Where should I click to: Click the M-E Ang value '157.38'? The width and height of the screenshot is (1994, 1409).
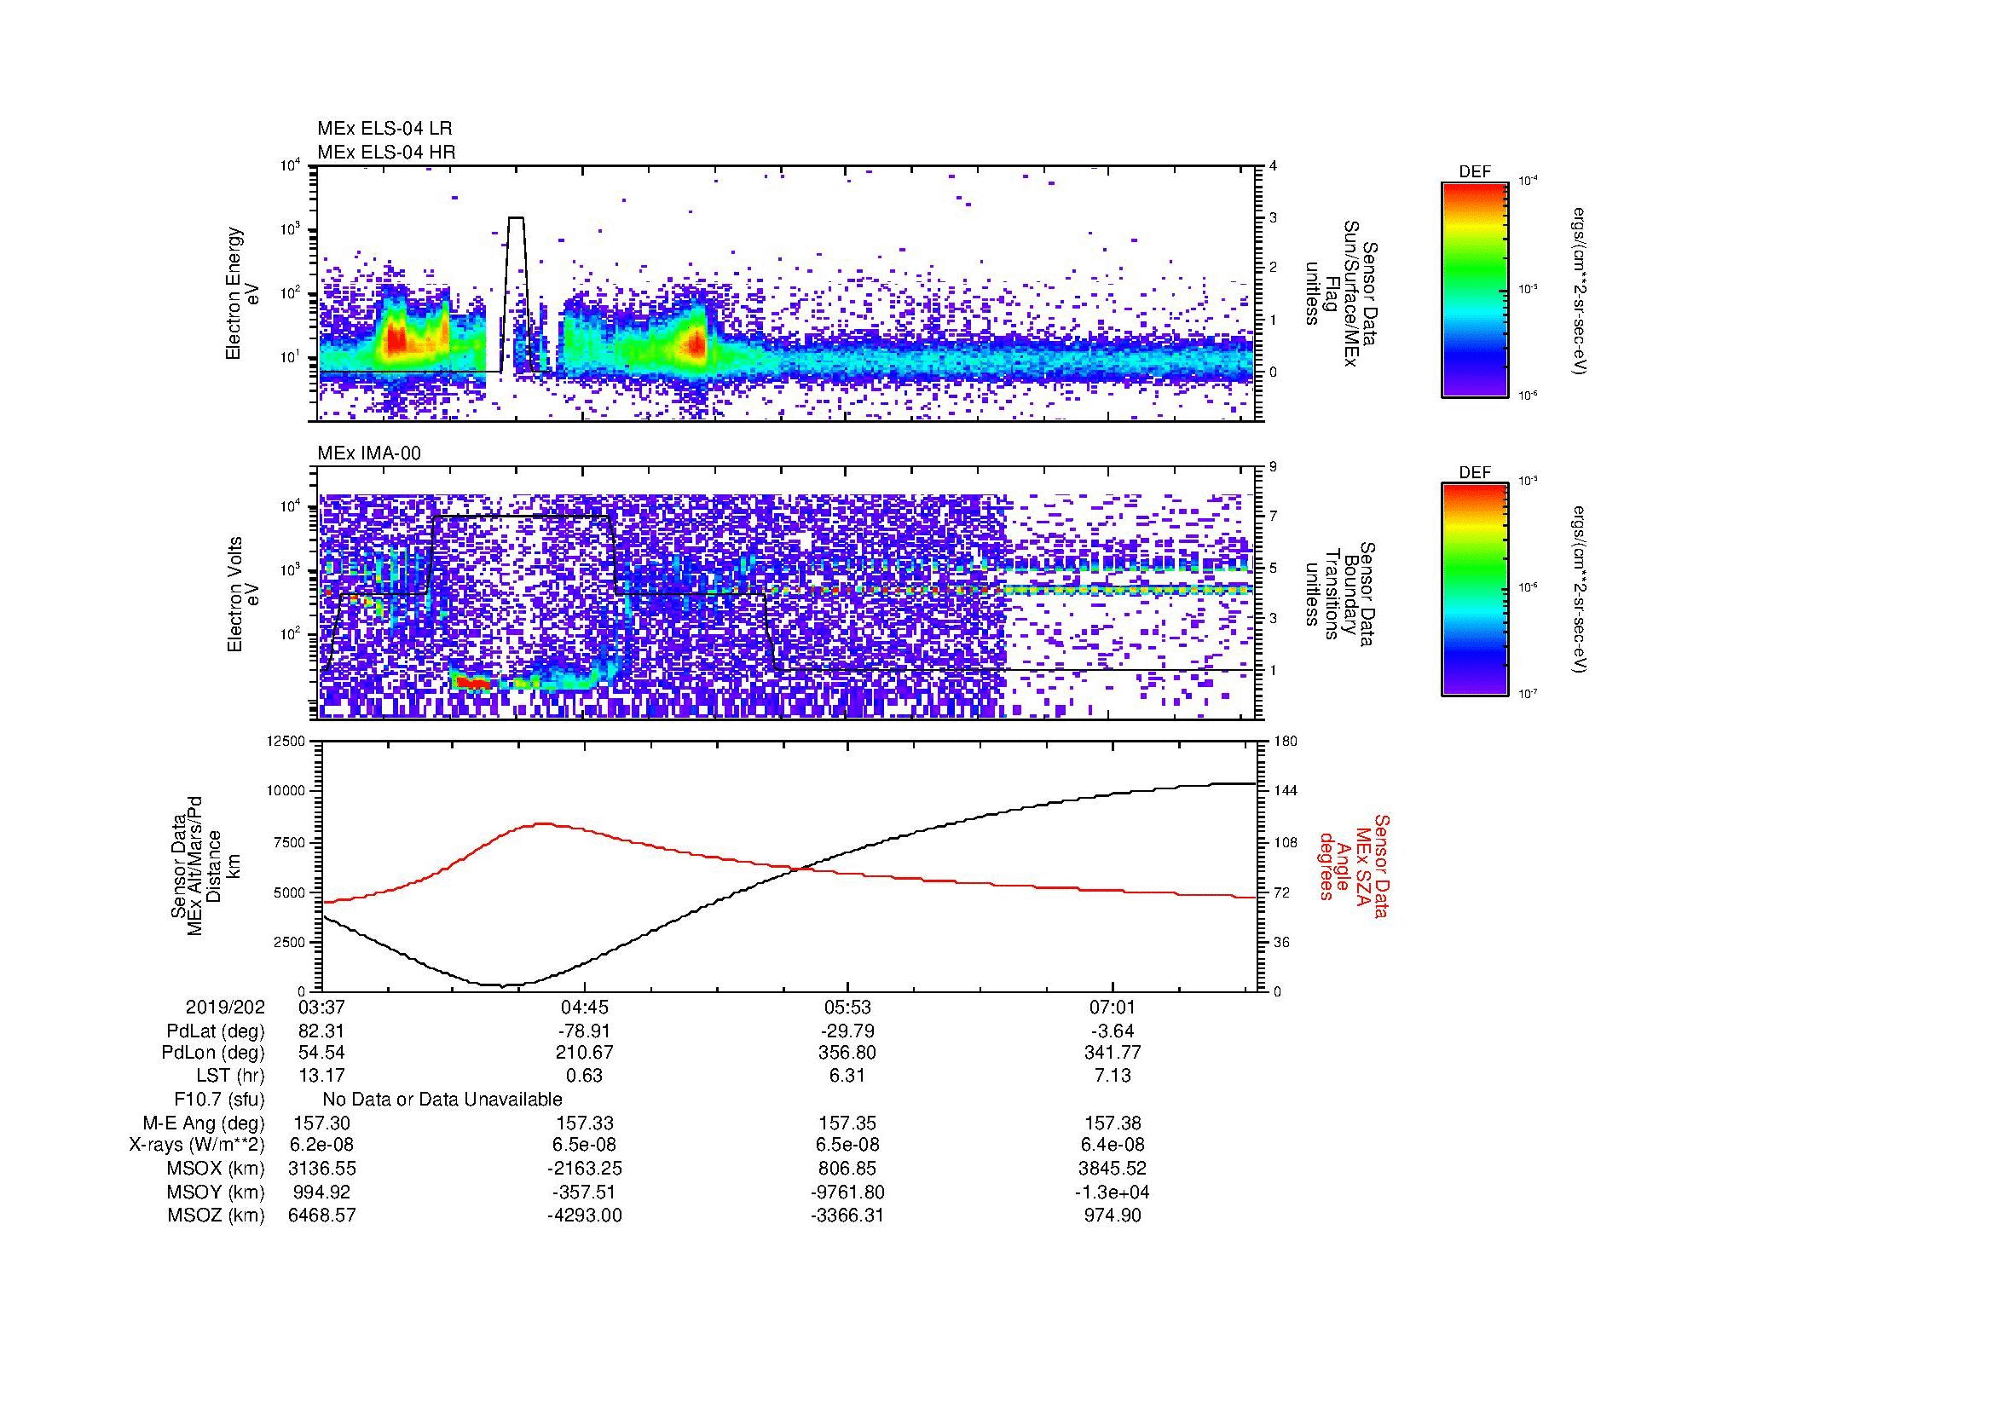click(x=1112, y=1123)
